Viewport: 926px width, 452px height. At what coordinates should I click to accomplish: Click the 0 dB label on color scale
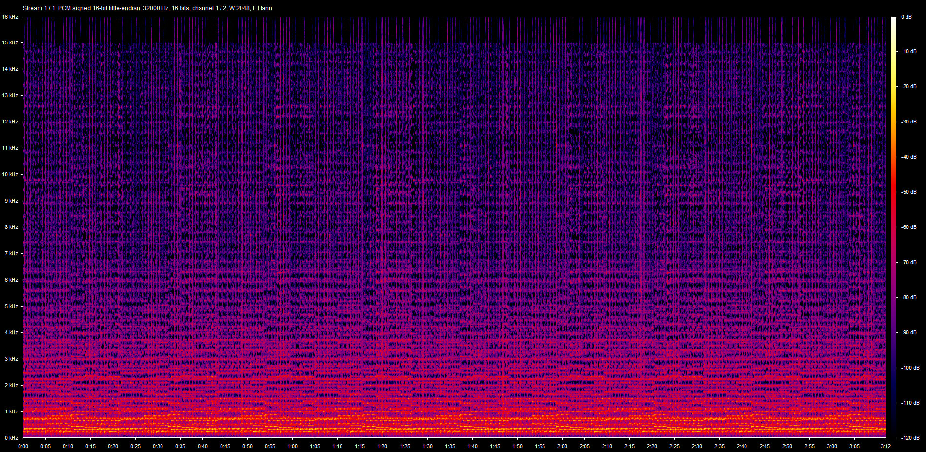pos(906,17)
